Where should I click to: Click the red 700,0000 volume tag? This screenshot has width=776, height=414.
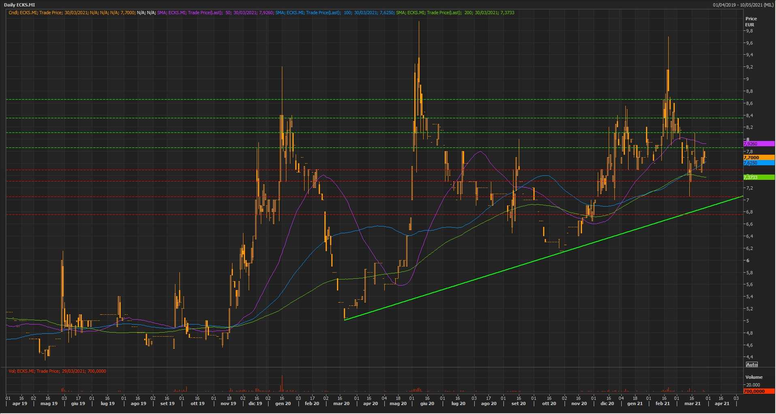tap(758, 391)
